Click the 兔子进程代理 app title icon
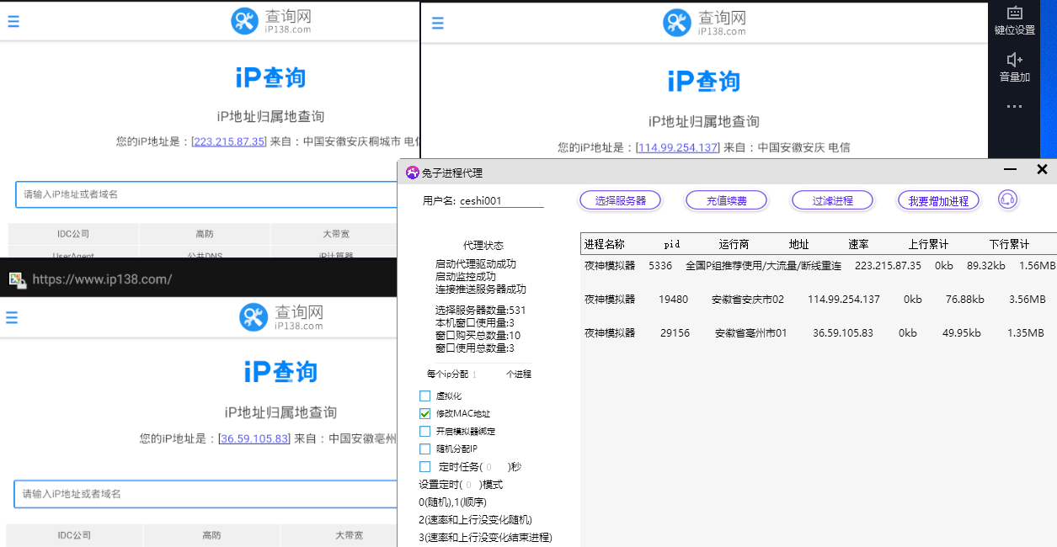The width and height of the screenshot is (1057, 547). click(412, 173)
